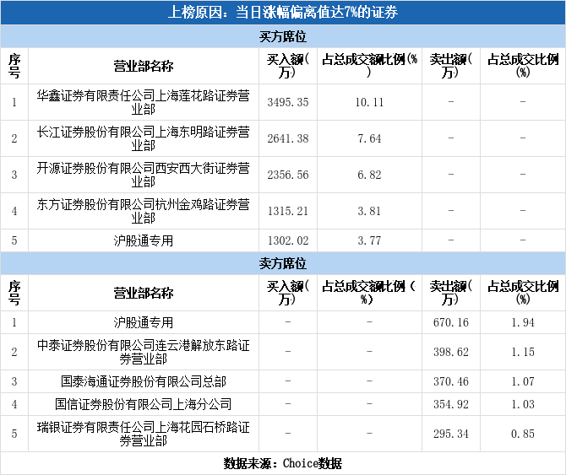Select 开源证券股份有限公司西安西大街证券营业部 row name
The image size is (566, 475).
click(x=144, y=175)
